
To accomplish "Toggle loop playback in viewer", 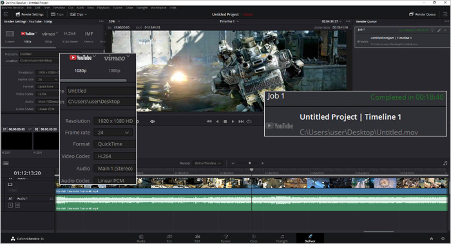I will coord(249,122).
